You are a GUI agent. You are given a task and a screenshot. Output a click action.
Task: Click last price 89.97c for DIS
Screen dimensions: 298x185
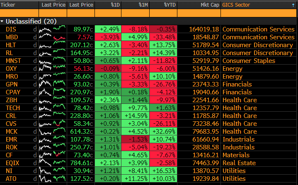(x=83, y=29)
